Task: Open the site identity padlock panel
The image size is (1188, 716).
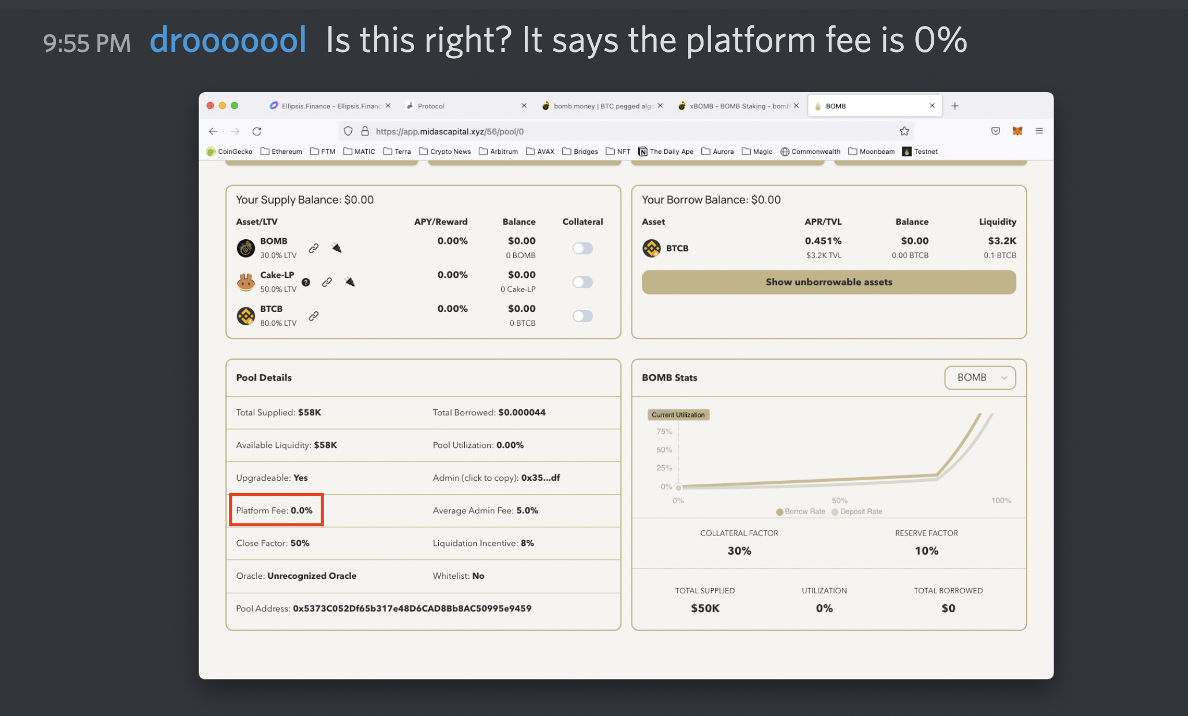Action: point(365,131)
